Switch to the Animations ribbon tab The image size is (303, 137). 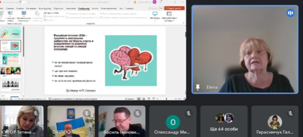click(71, 8)
